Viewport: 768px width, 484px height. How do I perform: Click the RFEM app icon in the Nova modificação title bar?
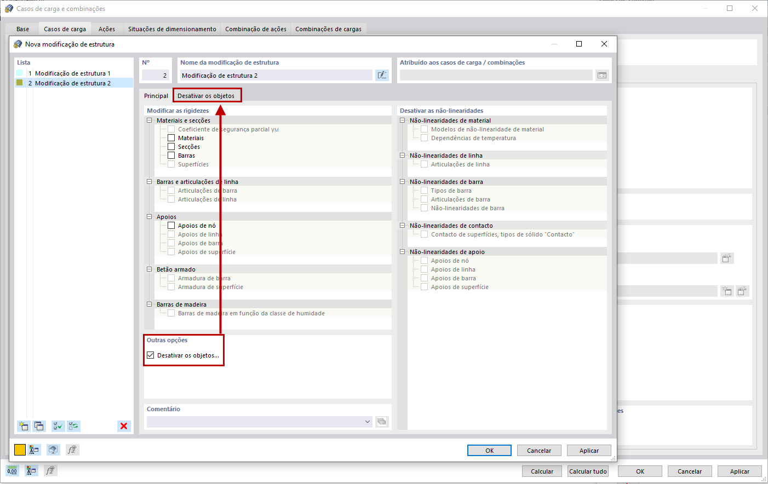point(18,44)
